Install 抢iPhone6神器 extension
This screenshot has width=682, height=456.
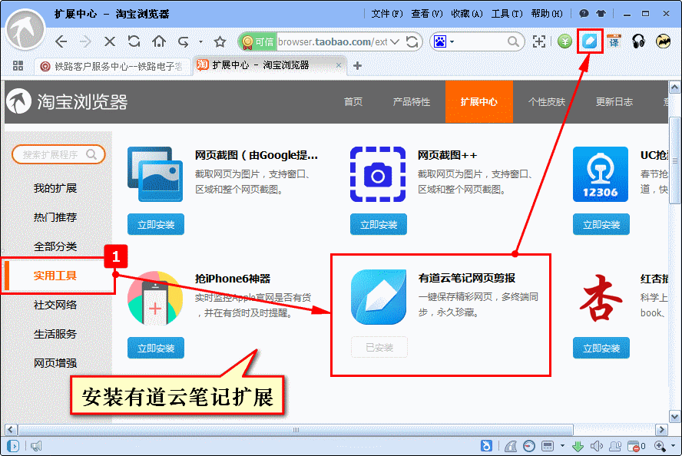coord(156,348)
